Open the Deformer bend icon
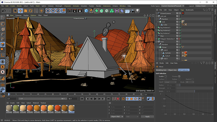Viewport: 217px width, 122px height. (122, 11)
